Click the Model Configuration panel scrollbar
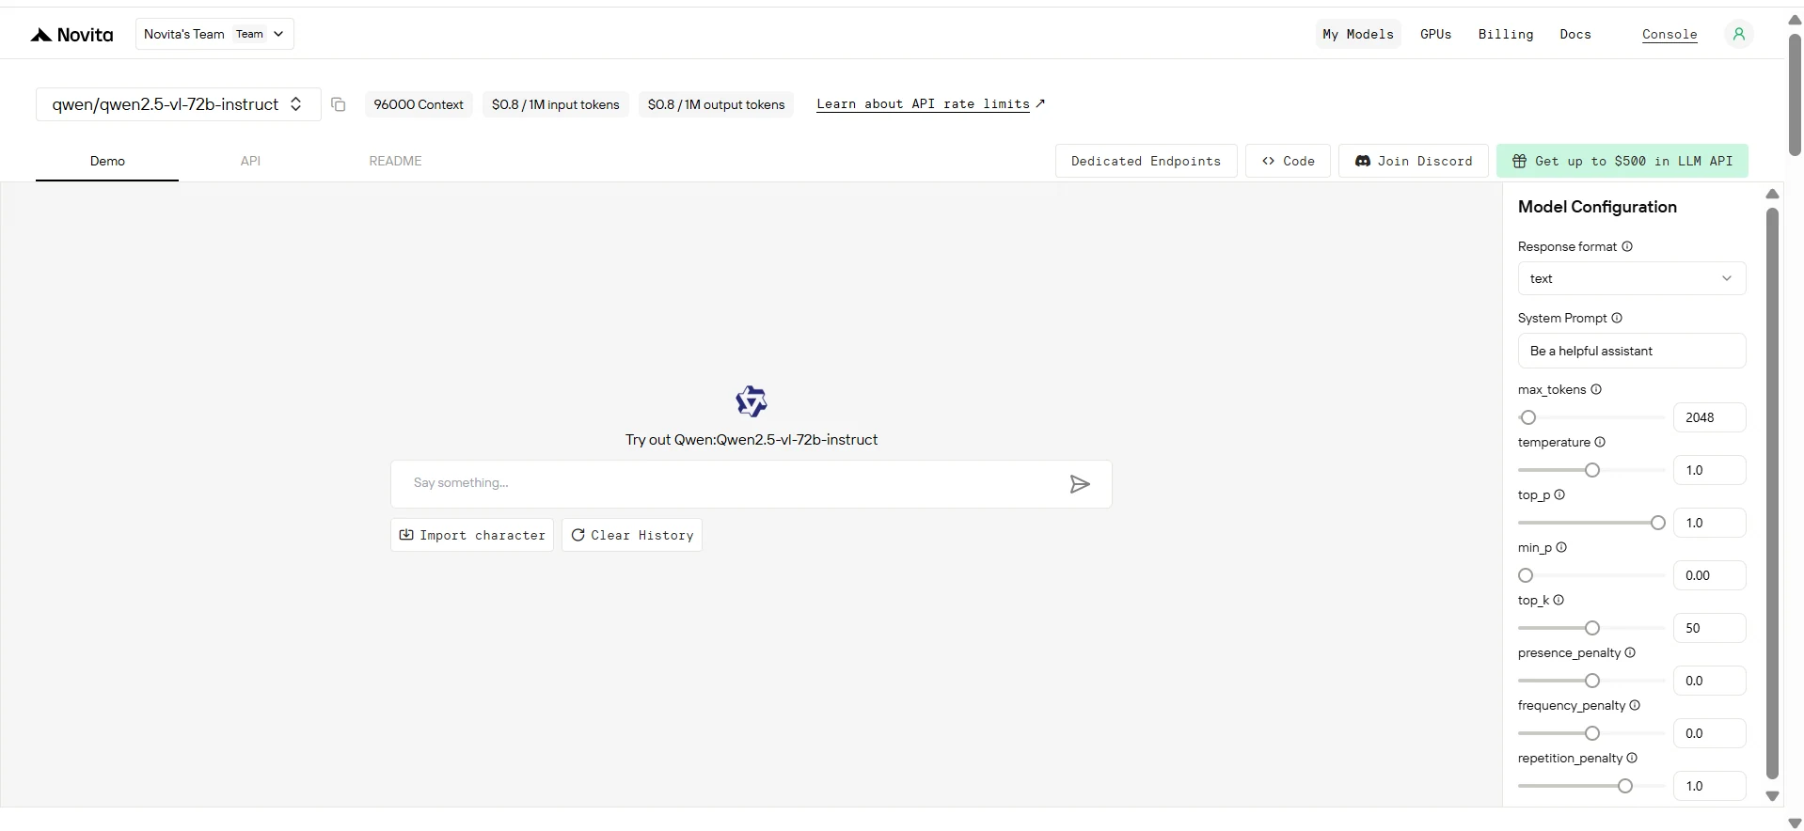 coord(1772,494)
